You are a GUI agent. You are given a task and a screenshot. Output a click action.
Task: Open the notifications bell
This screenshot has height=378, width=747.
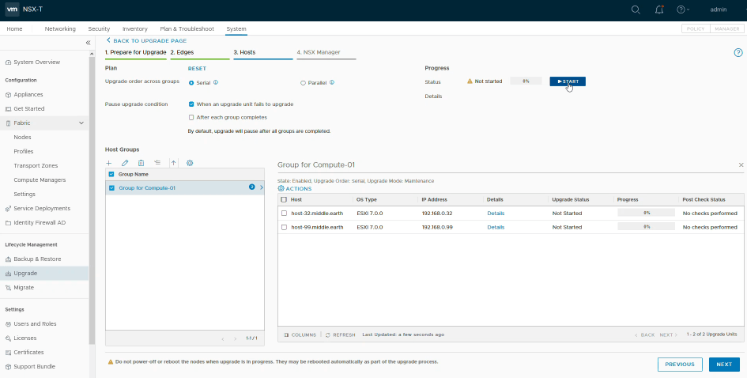(x=659, y=9)
